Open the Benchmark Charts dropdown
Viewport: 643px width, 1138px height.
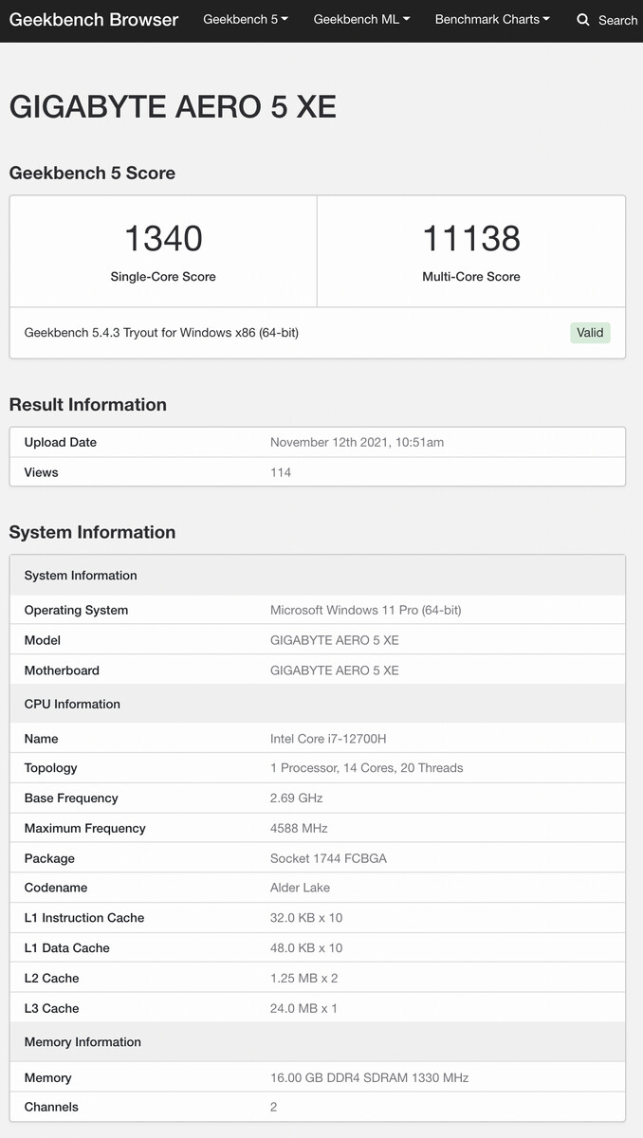pos(492,19)
